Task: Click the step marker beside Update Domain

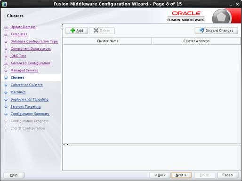Action: click(x=6, y=28)
